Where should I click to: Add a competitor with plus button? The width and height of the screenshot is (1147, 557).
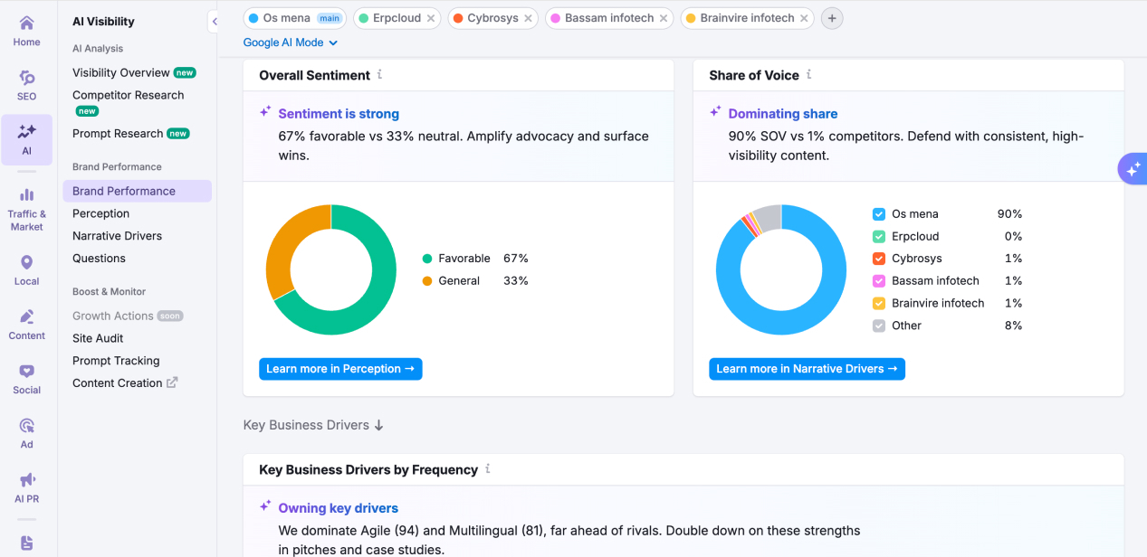(832, 18)
